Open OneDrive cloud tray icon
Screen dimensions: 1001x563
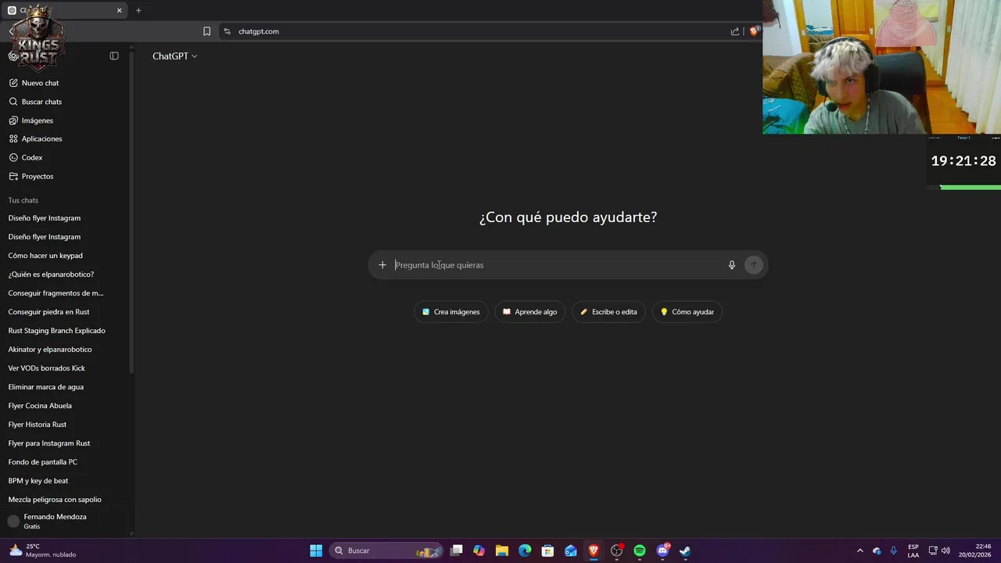(877, 550)
